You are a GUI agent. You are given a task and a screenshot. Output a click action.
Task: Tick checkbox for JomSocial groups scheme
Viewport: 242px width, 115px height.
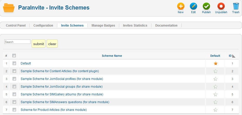point(14,87)
